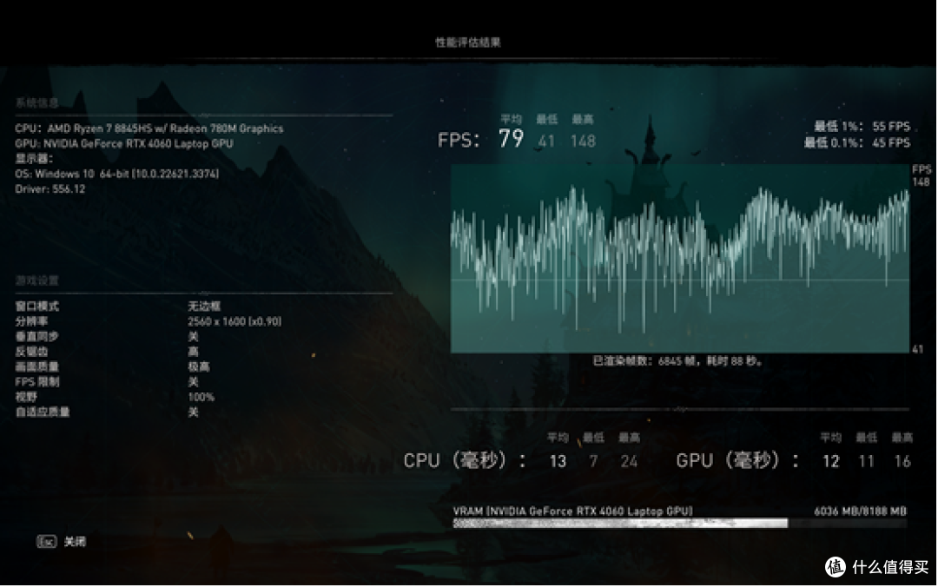Screen dimensions: 938x587
Task: Click the CPU average value 13
Action: tap(558, 461)
